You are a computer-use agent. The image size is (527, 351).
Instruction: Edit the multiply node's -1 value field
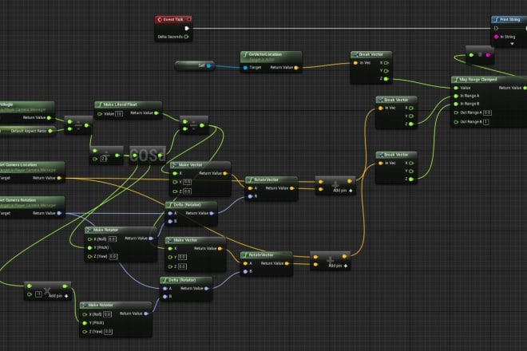coord(38,294)
